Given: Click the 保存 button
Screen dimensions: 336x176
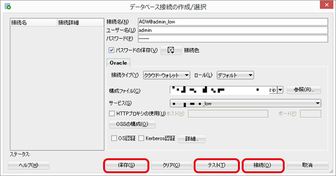Looking at the screenshot, I should [x=126, y=165].
